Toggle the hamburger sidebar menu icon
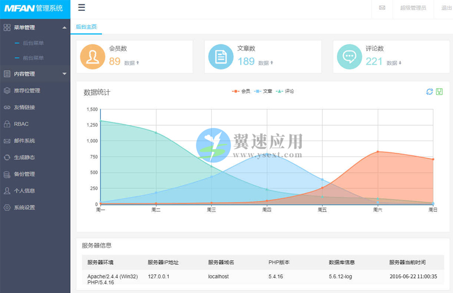The height and width of the screenshot is (293, 453). 82,7
